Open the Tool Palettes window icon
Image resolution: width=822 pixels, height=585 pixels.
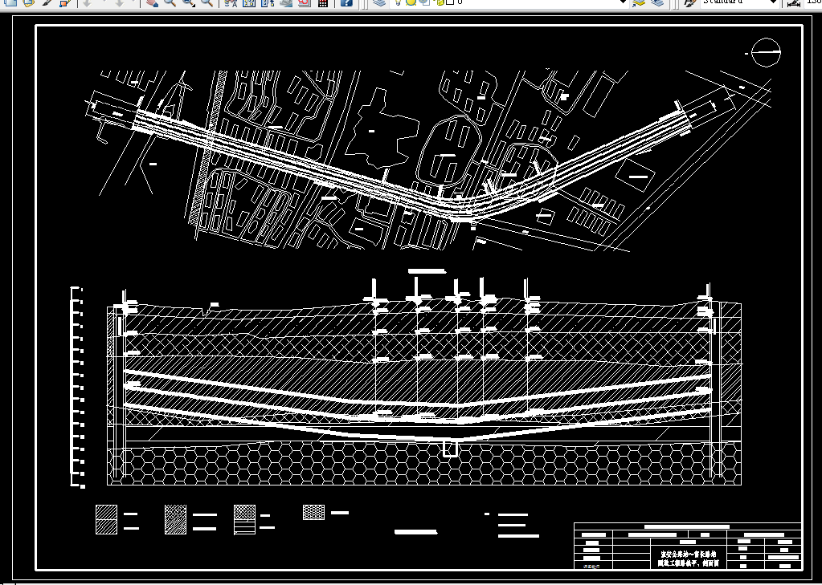[268, 2]
